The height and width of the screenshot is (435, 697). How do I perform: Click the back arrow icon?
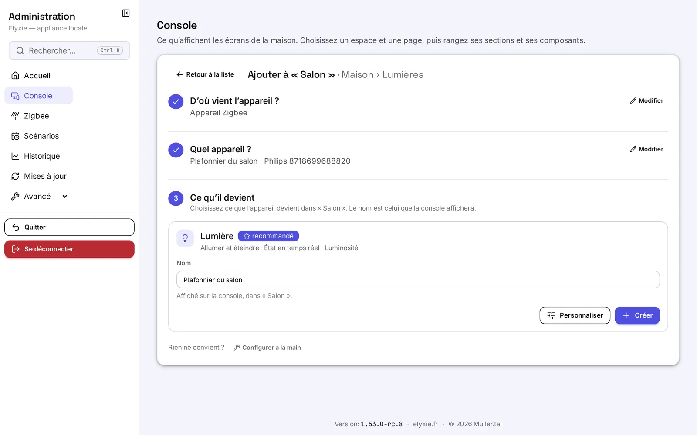pos(179,74)
